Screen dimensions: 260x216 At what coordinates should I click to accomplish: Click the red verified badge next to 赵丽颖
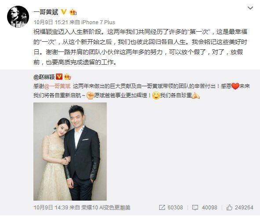59,77
